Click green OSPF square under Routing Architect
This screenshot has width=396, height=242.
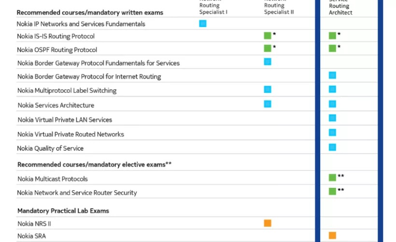pos(332,48)
